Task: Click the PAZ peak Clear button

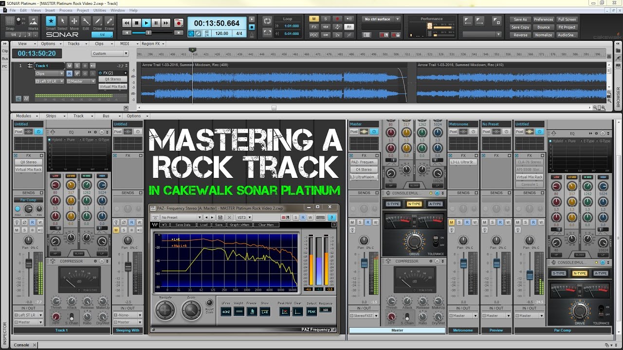Action: point(297,312)
